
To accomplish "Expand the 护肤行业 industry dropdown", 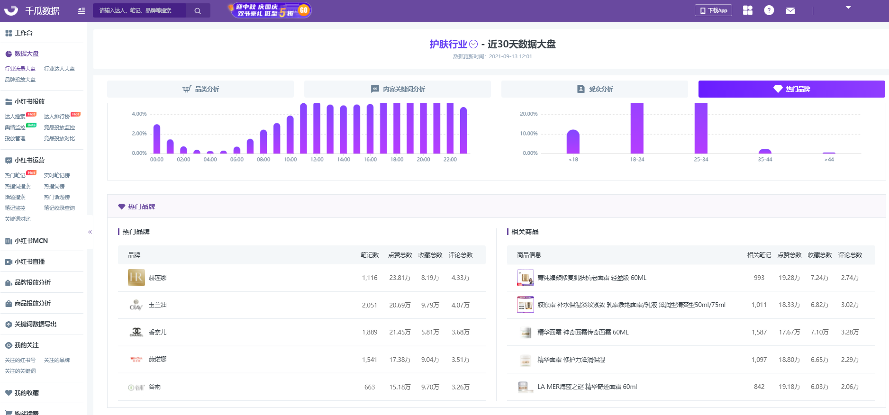I will [473, 44].
